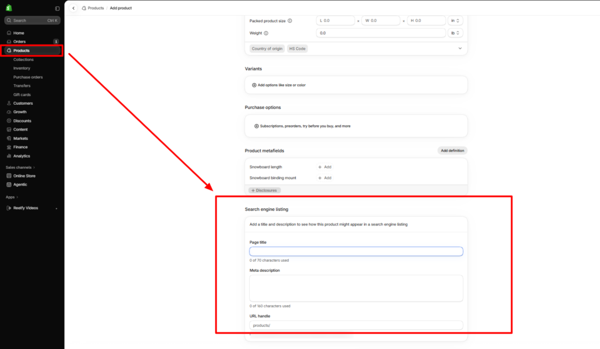Expand the Disclosures section
Screen dimensions: 600x349
pos(264,190)
